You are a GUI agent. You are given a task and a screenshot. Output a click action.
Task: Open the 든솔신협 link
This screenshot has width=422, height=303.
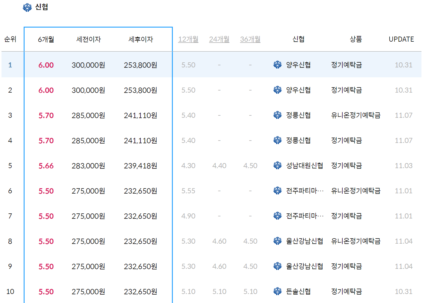coord(298,291)
